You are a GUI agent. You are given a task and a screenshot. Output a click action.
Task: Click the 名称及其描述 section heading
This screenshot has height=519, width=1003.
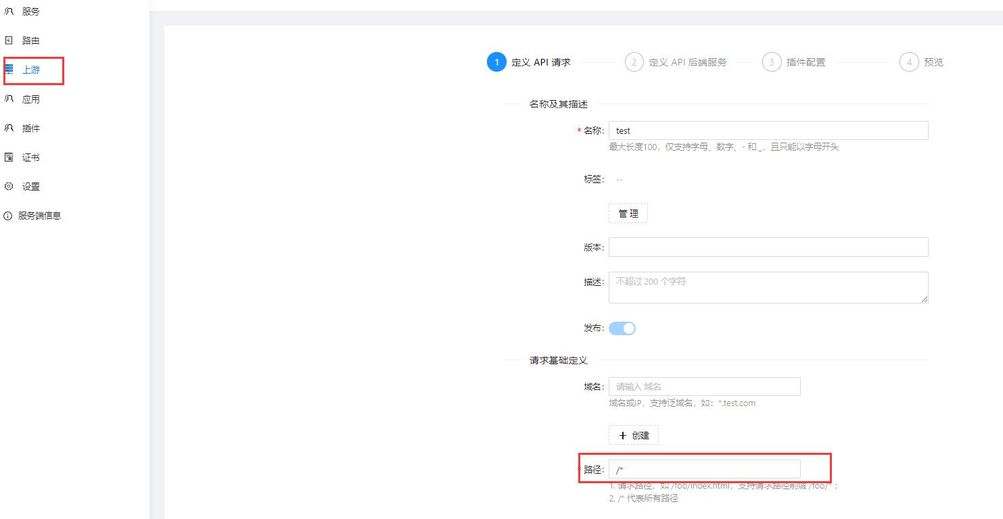click(559, 104)
